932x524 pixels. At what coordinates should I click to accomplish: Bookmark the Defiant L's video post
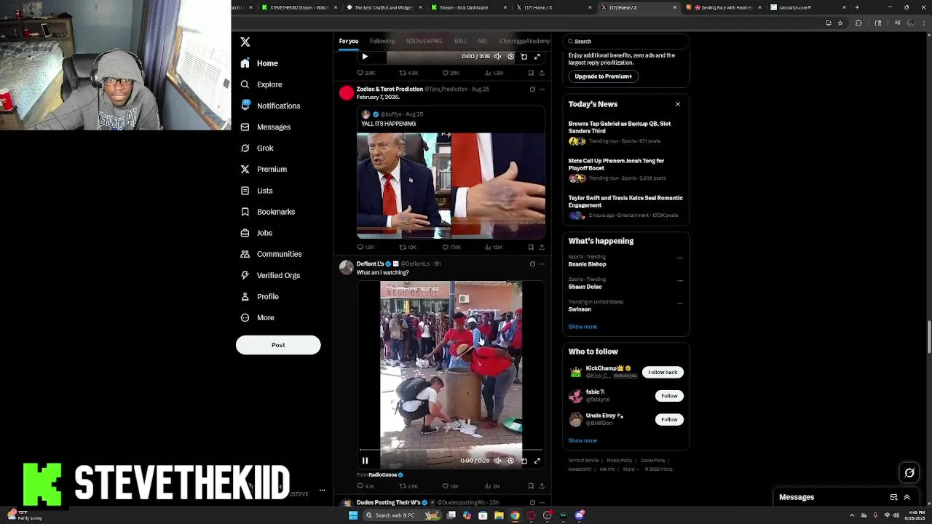tap(531, 486)
